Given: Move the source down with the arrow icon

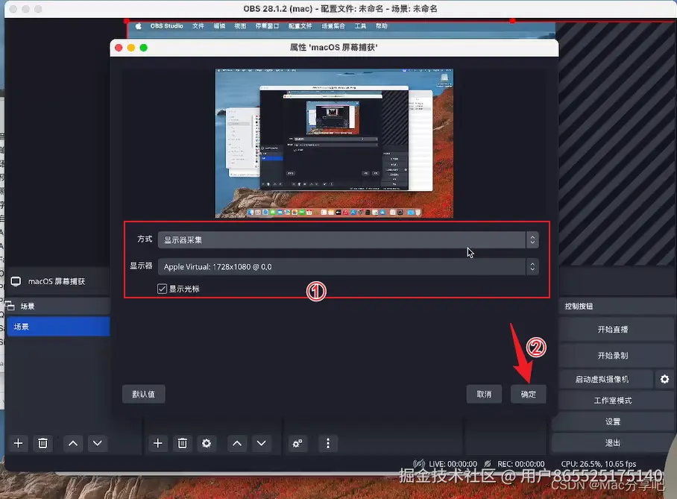Looking at the screenshot, I should (262, 443).
